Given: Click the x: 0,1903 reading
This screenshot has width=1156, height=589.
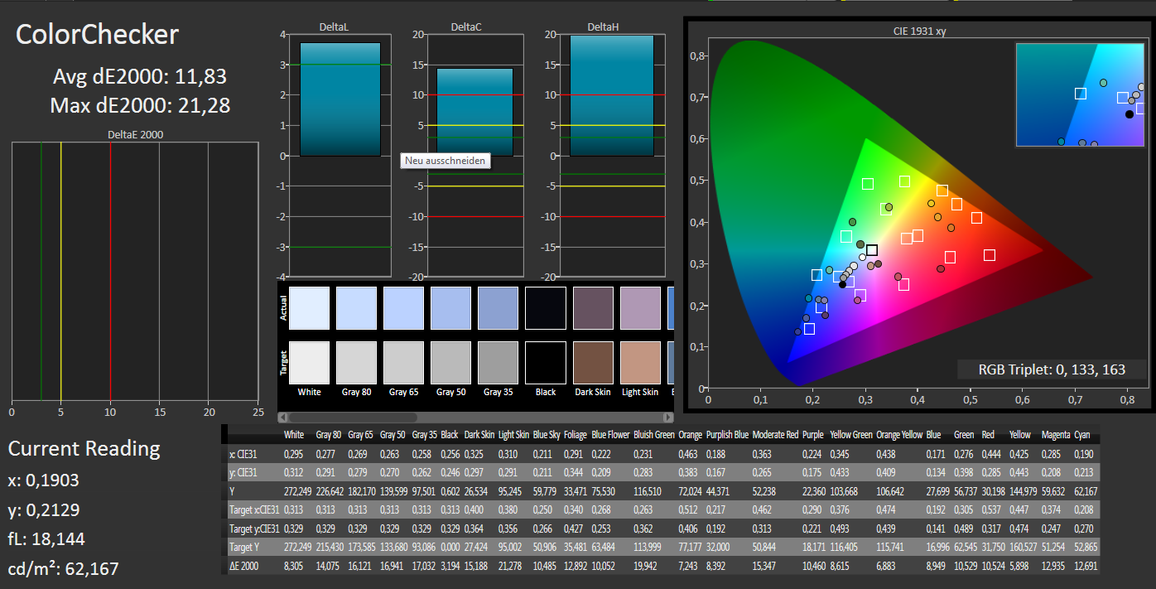Looking at the screenshot, I should point(44,480).
